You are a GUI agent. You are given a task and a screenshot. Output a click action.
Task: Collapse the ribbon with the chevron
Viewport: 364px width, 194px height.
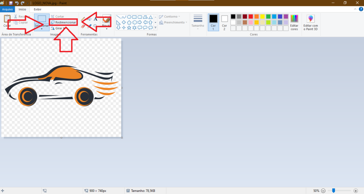355,10
